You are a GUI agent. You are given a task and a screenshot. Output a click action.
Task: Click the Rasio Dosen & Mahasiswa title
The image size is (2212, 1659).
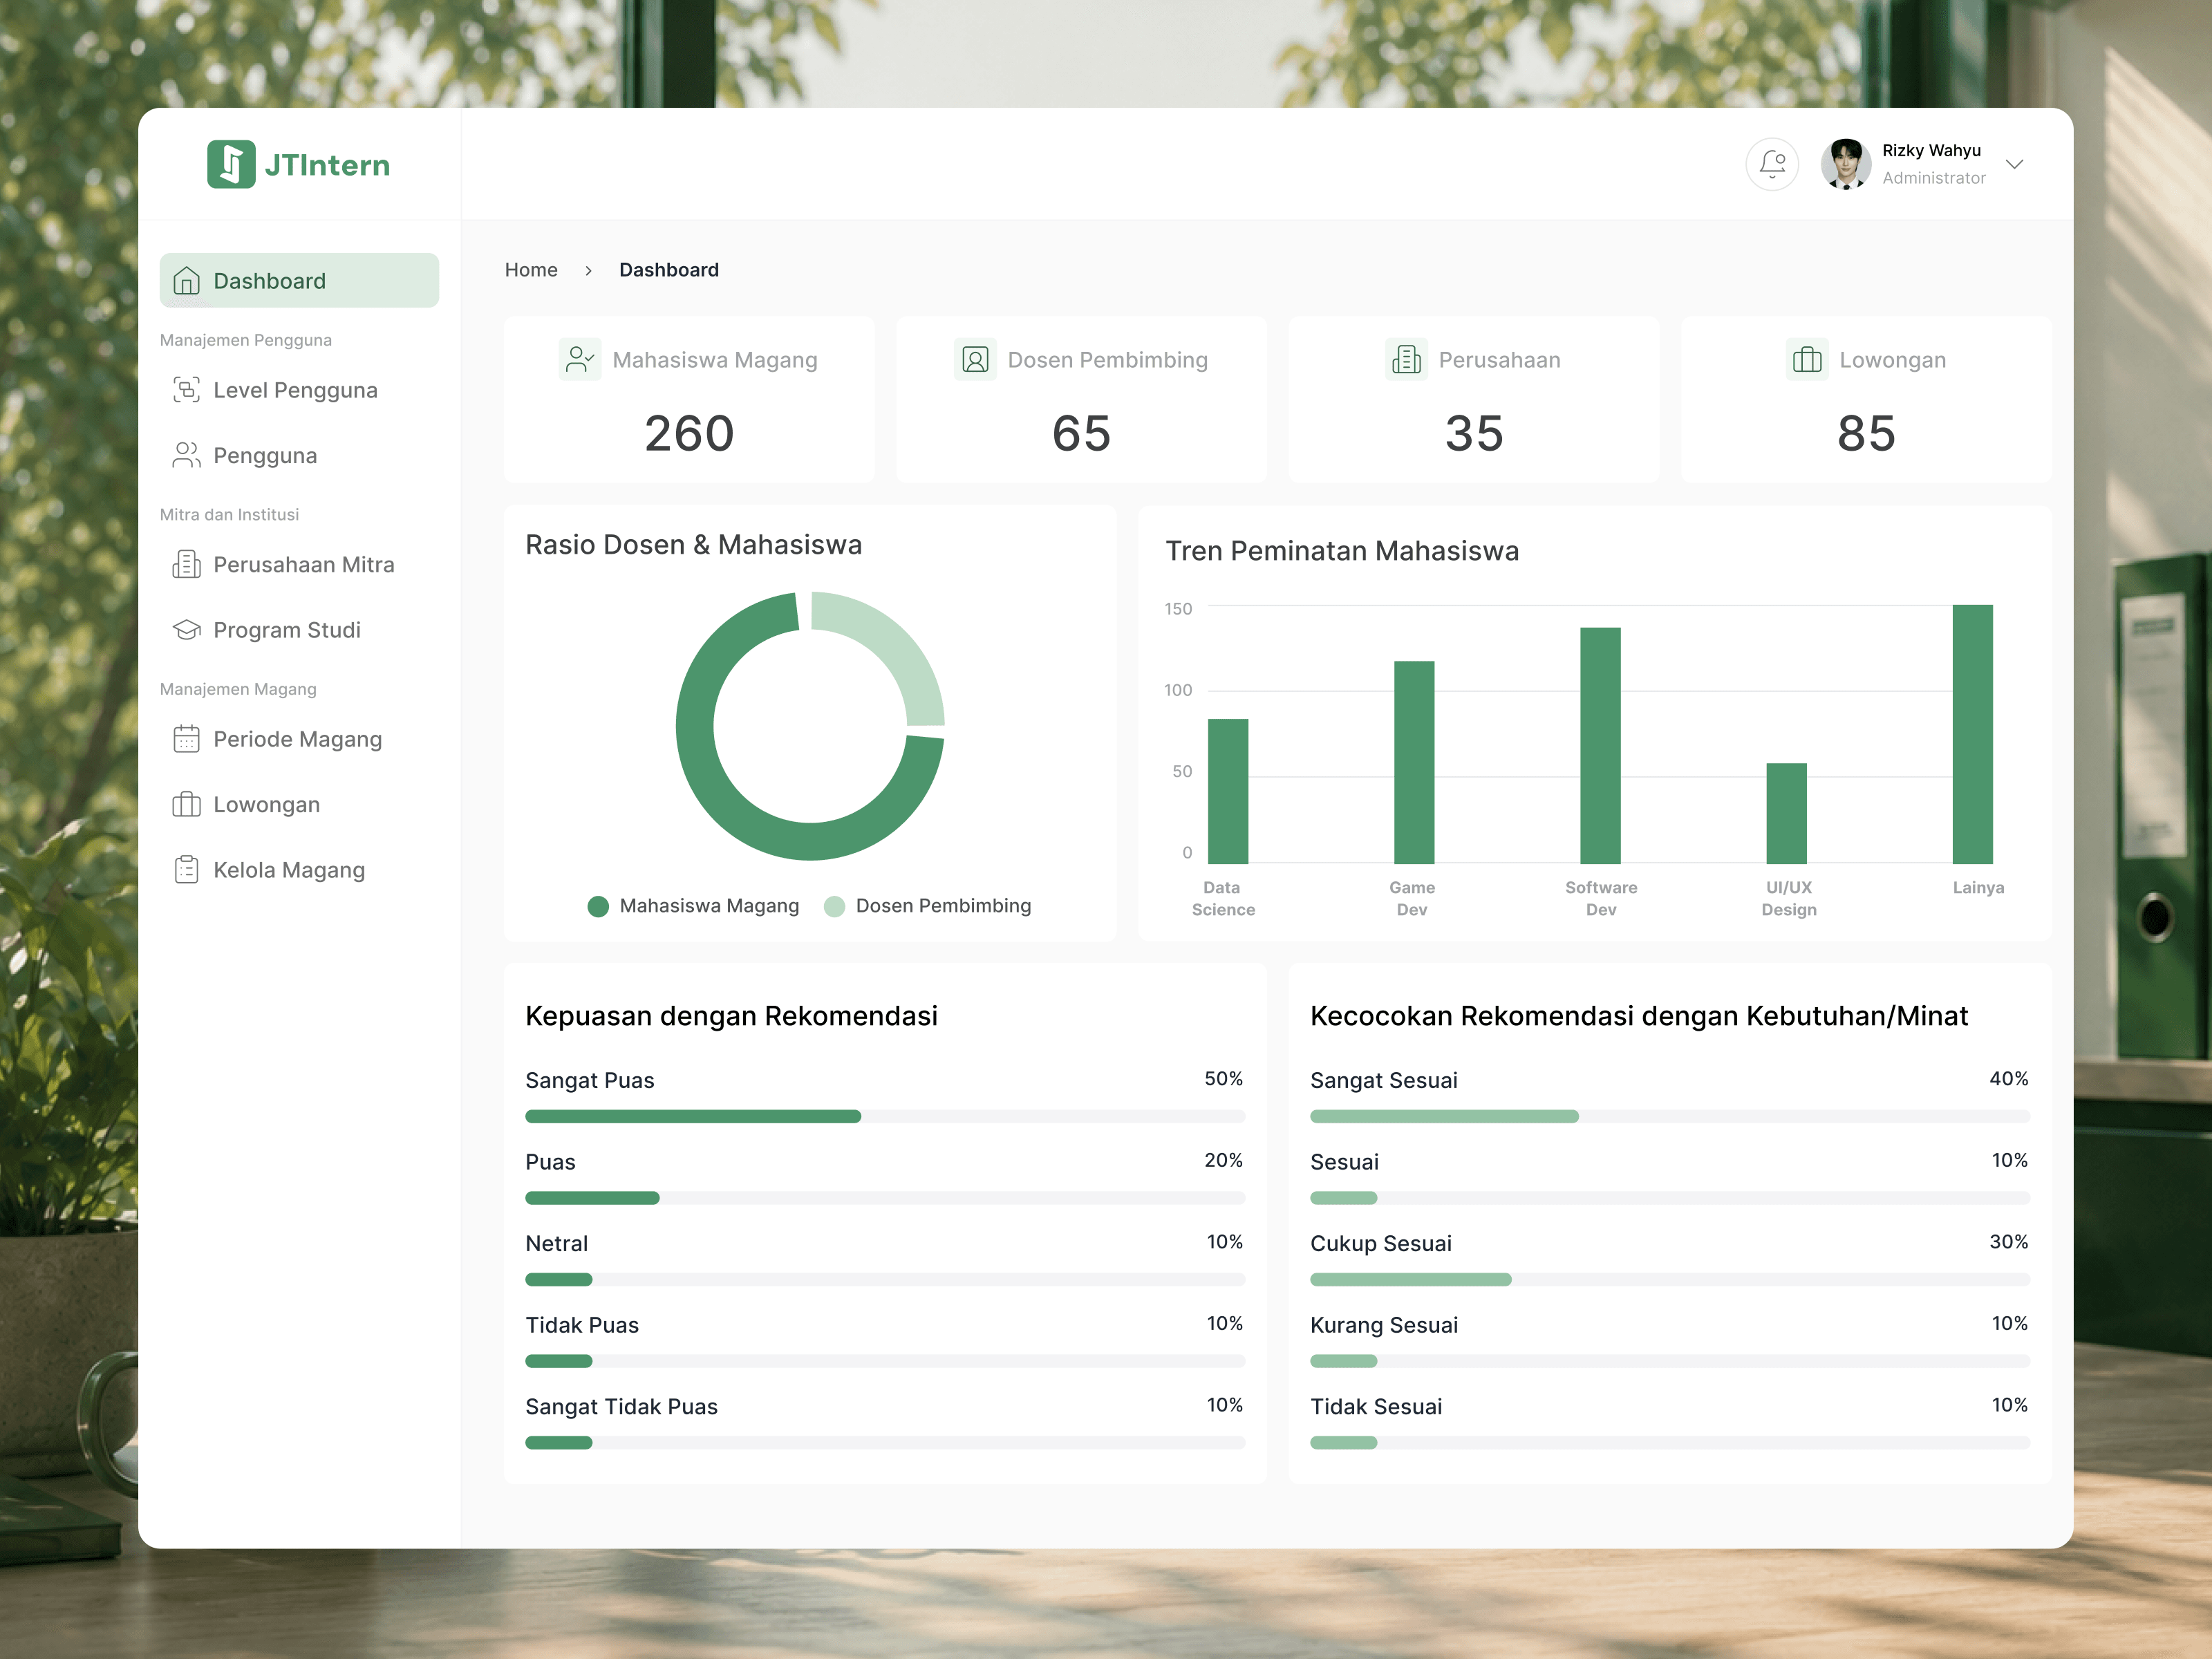[x=693, y=544]
